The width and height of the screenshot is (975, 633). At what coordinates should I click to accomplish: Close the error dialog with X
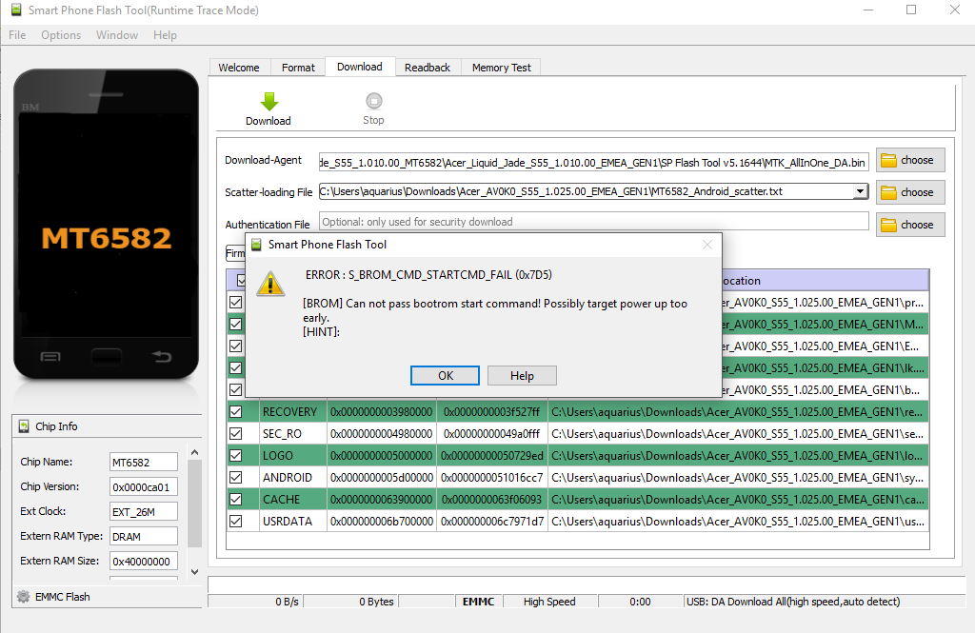coord(707,245)
